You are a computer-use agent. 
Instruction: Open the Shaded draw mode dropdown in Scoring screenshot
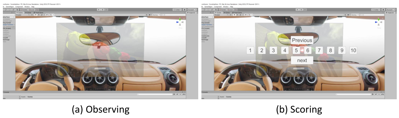click(x=221, y=15)
